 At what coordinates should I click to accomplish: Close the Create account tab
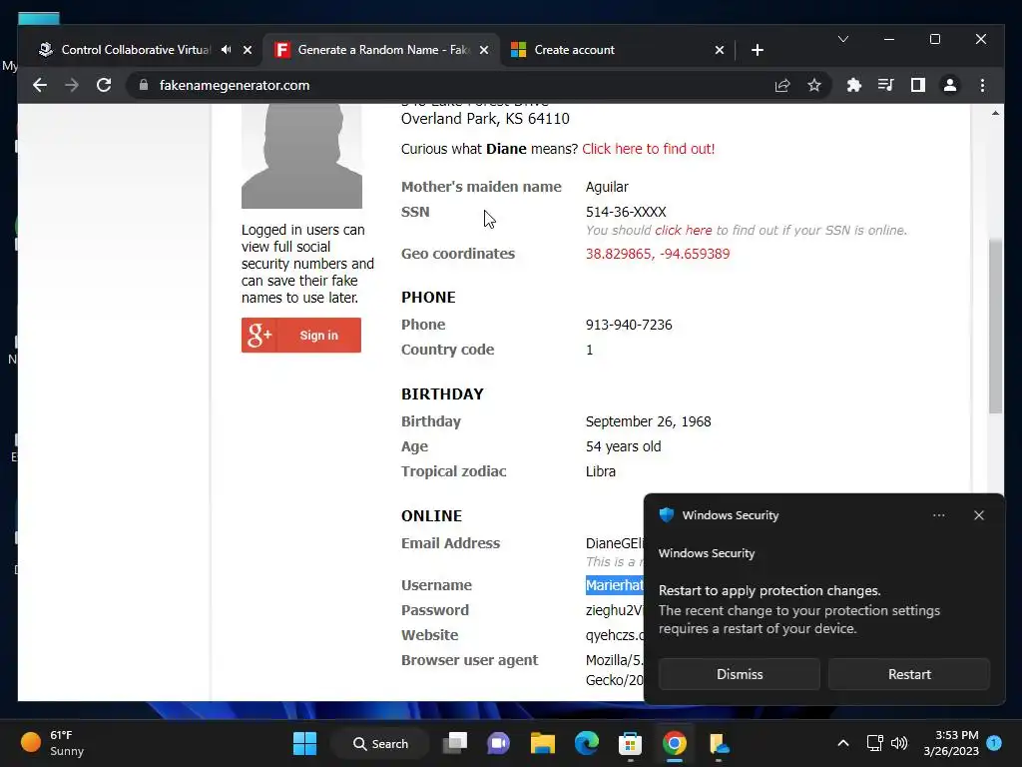[x=719, y=50]
